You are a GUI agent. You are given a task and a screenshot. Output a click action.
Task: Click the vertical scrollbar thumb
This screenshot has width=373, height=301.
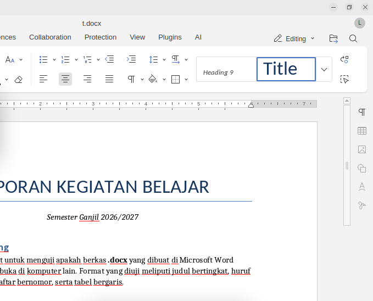coord(347,165)
